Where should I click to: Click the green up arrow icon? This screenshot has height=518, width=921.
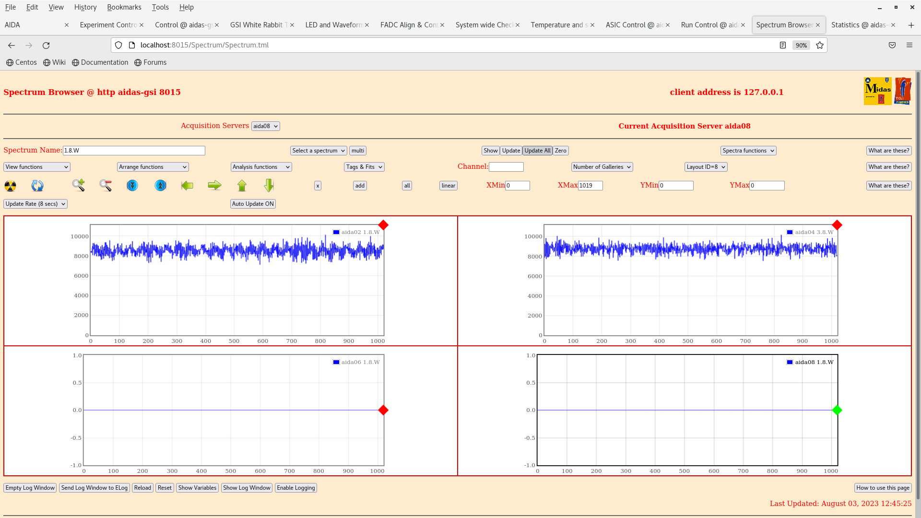pyautogui.click(x=242, y=186)
